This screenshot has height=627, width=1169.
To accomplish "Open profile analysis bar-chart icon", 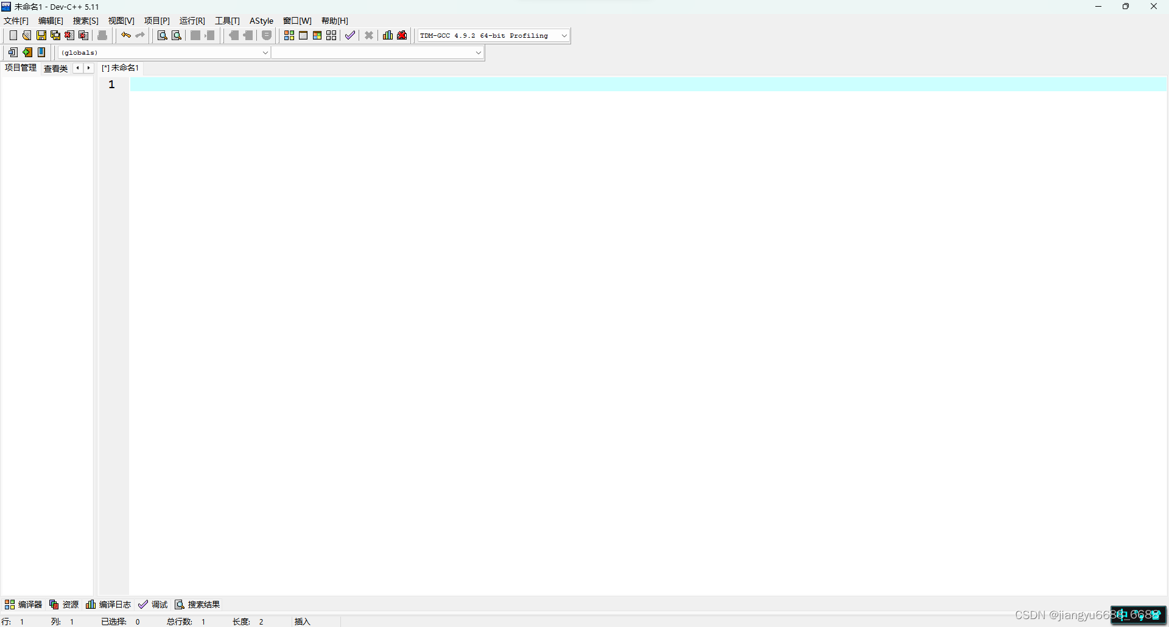I will (x=388, y=35).
